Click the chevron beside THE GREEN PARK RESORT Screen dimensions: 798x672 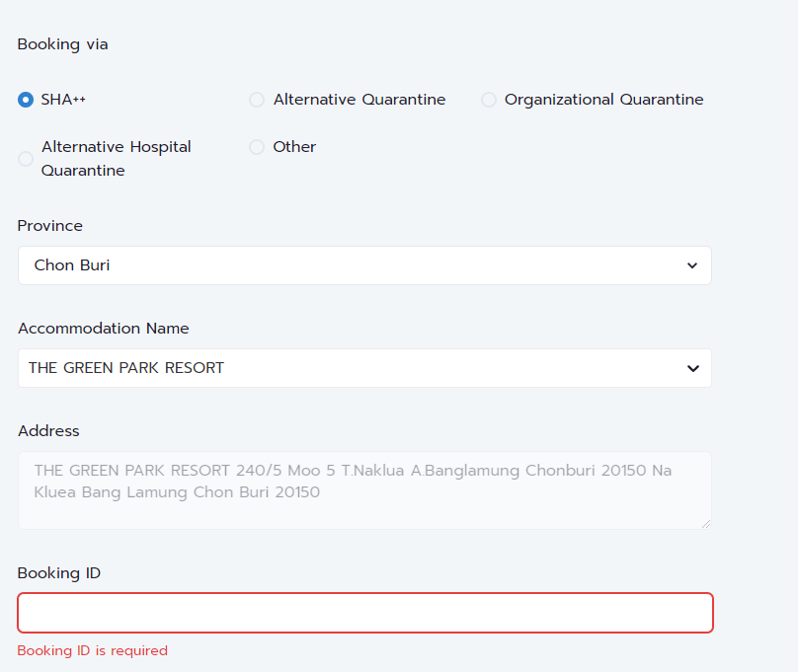pos(692,368)
